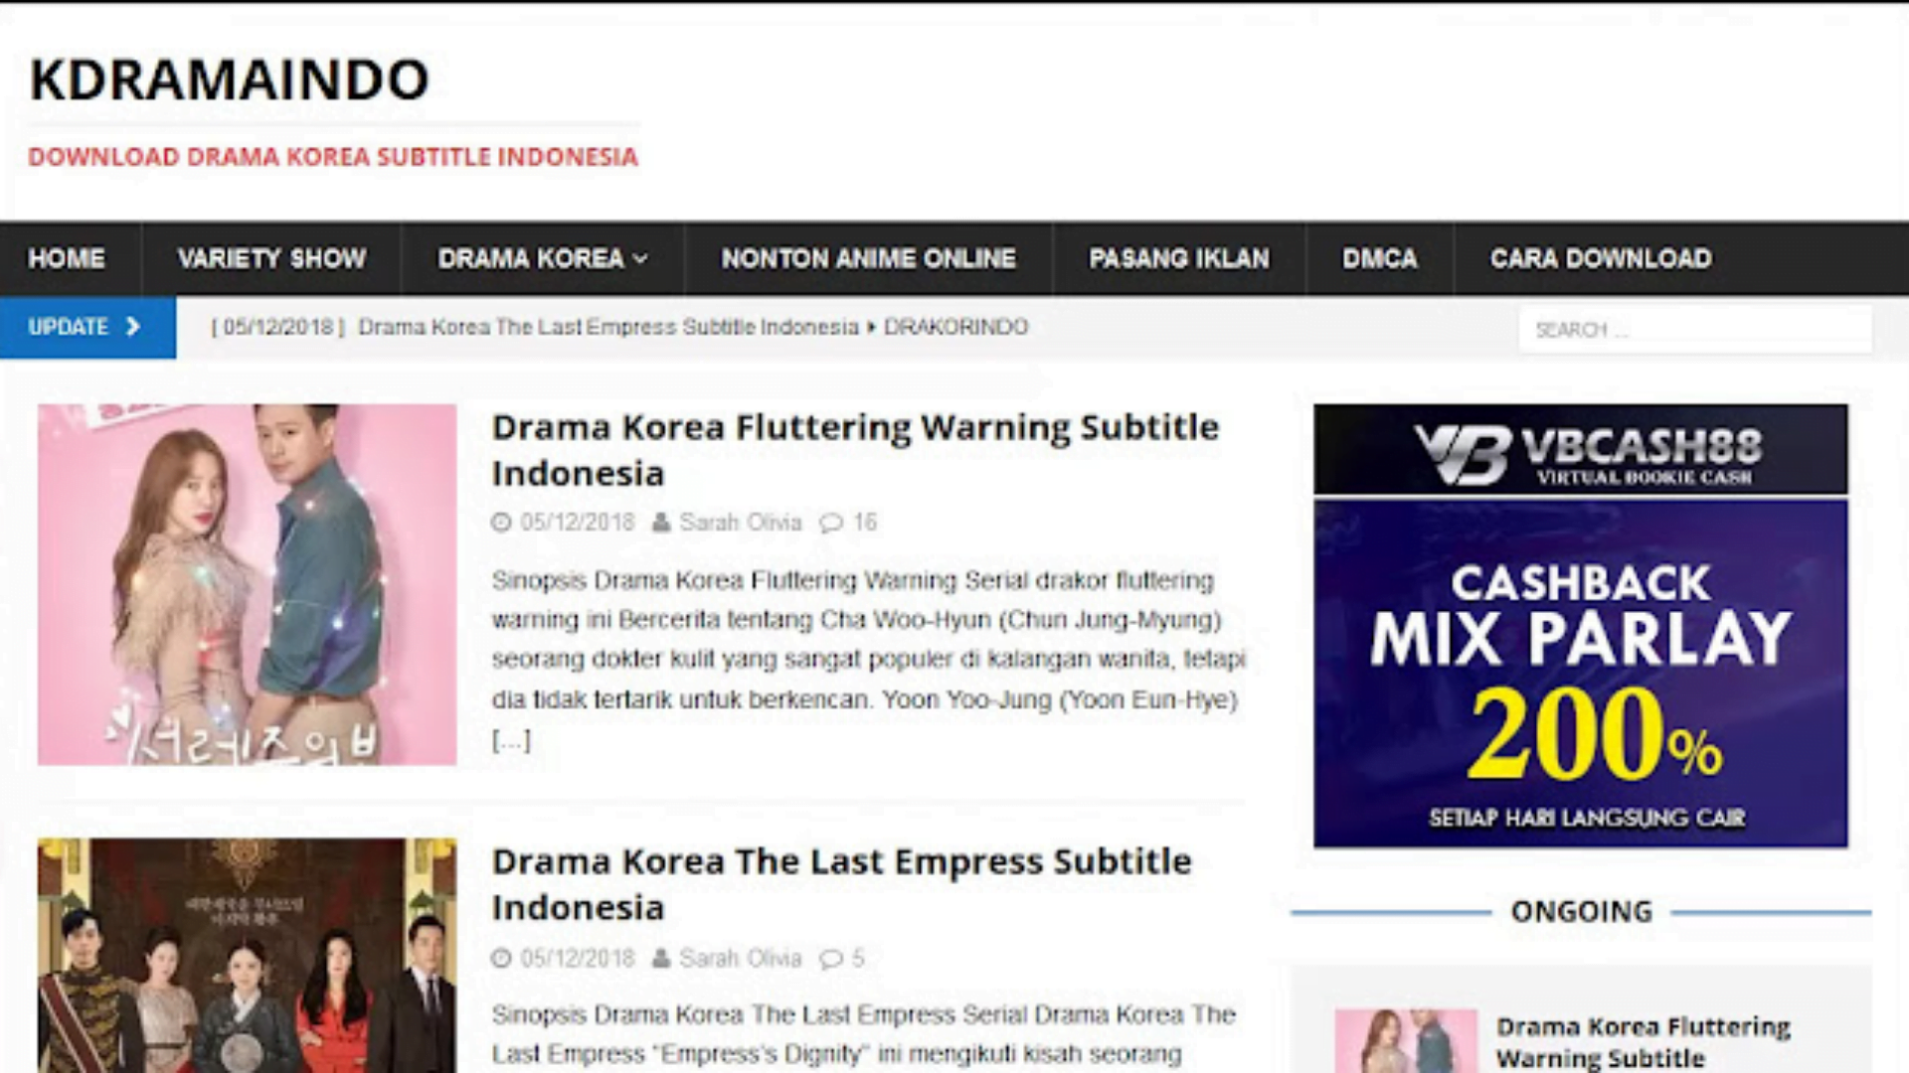The width and height of the screenshot is (1909, 1073).
Task: Click the Fluttering Warning post date 05/12/2018
Action: click(x=578, y=523)
